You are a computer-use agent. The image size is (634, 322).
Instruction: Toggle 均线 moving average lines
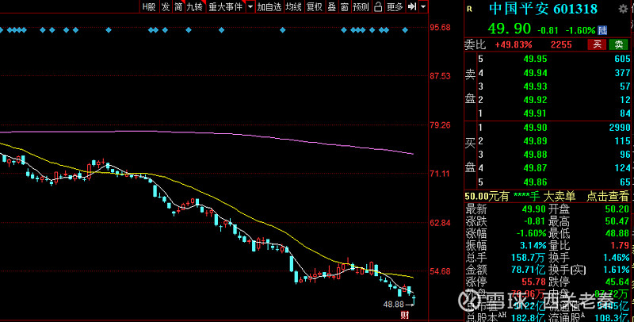(x=293, y=6)
